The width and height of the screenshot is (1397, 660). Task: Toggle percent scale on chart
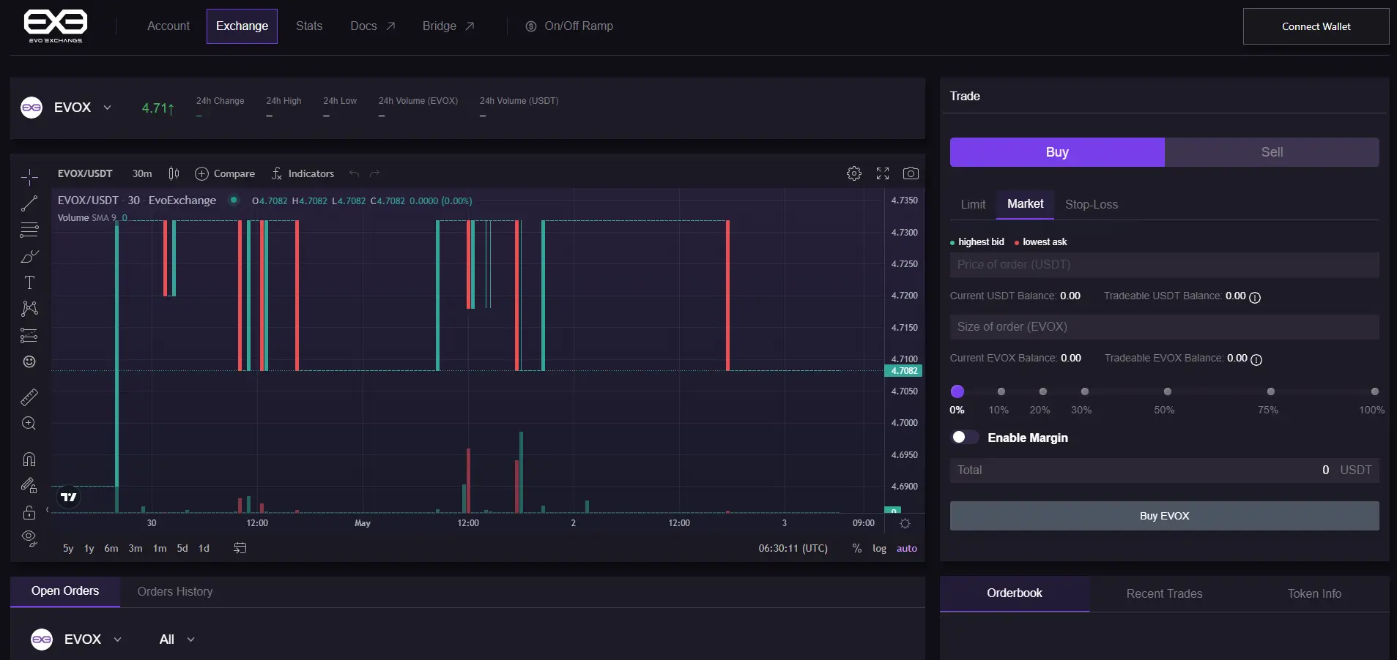[x=856, y=548]
